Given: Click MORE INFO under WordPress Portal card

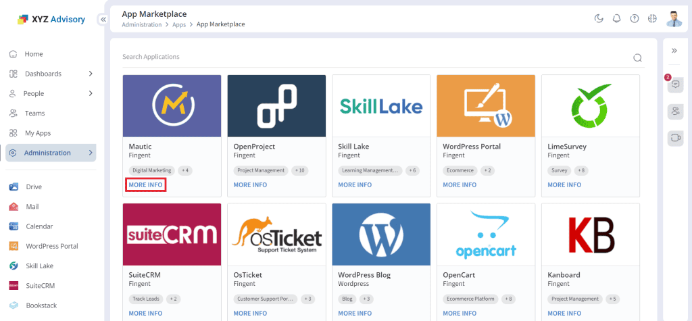Looking at the screenshot, I should click(x=460, y=185).
